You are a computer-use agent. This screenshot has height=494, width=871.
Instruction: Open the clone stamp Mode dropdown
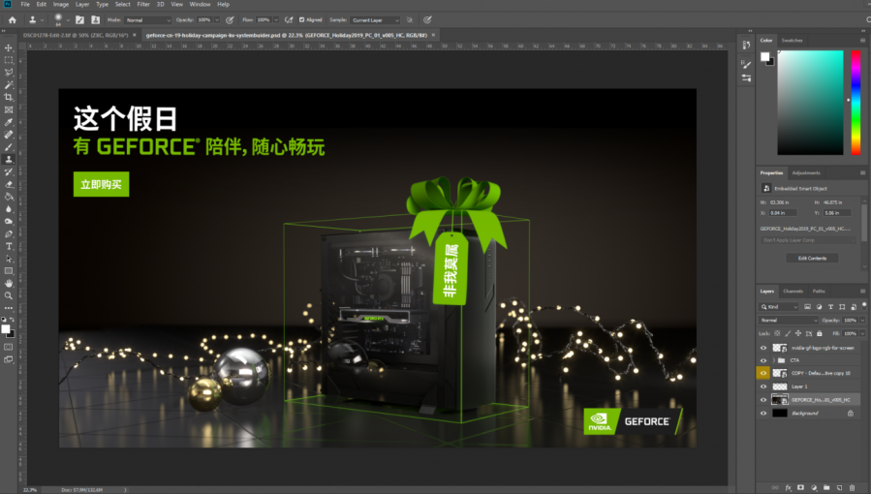click(x=148, y=20)
